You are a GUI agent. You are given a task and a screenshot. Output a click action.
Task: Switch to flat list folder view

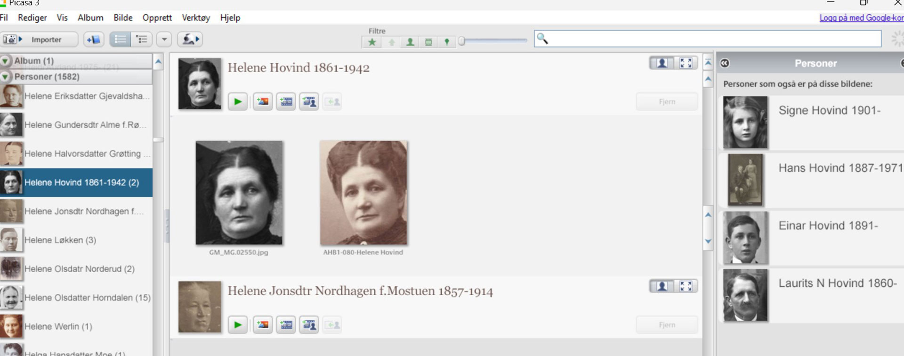pyautogui.click(x=120, y=40)
